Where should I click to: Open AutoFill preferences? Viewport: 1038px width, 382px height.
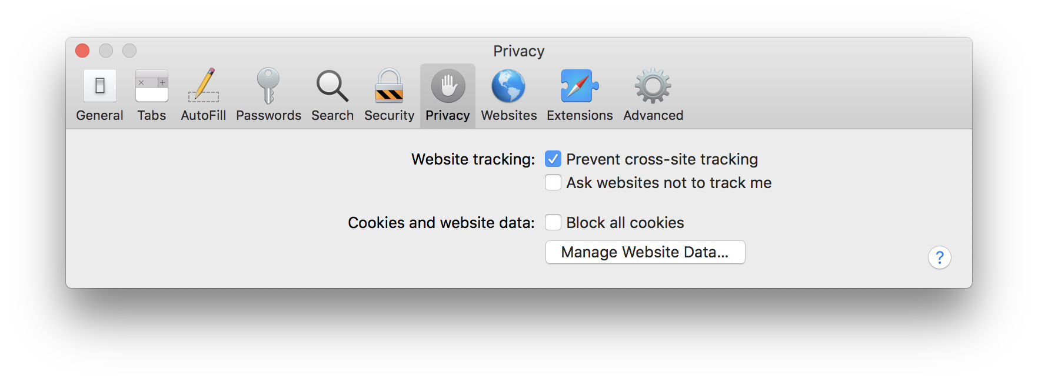click(x=203, y=94)
